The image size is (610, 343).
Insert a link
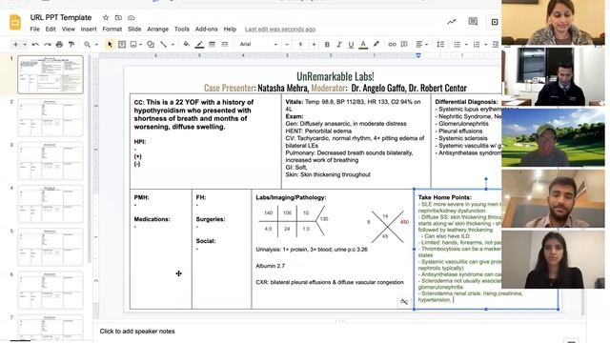click(392, 45)
